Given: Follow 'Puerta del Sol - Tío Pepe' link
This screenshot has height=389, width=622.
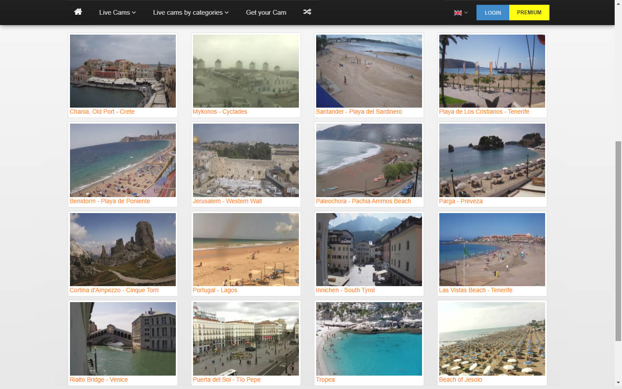Looking at the screenshot, I should 227,379.
